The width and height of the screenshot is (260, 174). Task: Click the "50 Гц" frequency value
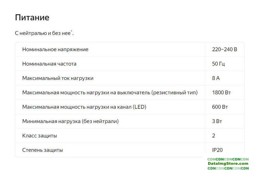click(x=219, y=64)
